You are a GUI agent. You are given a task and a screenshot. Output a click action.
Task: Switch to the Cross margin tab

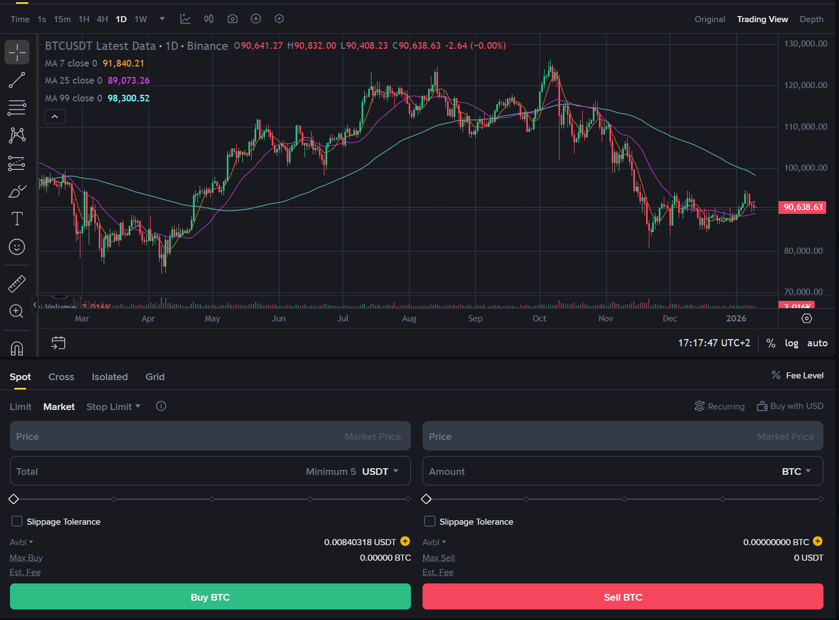[61, 377]
